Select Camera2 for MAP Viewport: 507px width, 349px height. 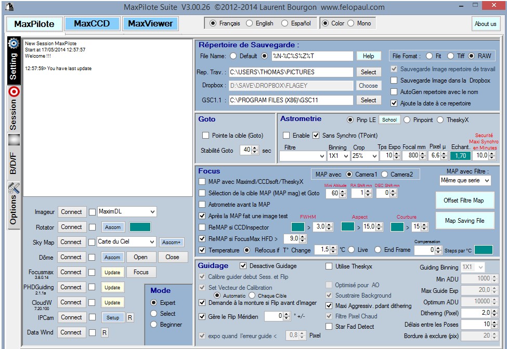coord(397,174)
